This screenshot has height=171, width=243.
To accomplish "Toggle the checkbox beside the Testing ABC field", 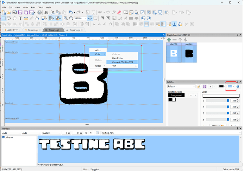I will [98, 133].
